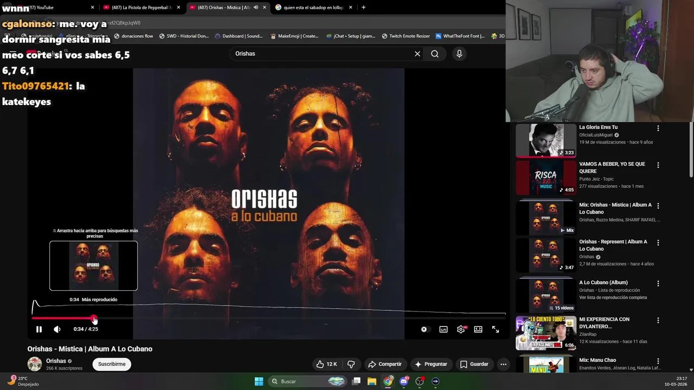This screenshot has height=390, width=694.
Task: Switch to theater mode view
Action: (478, 329)
